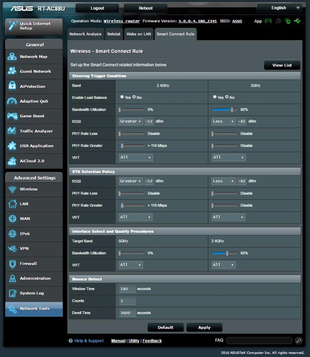Select the Smart Connect Rule tab
The width and height of the screenshot is (310, 357).
(x=175, y=34)
